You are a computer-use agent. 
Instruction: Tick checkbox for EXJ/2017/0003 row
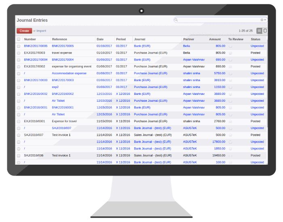click(x=19, y=53)
